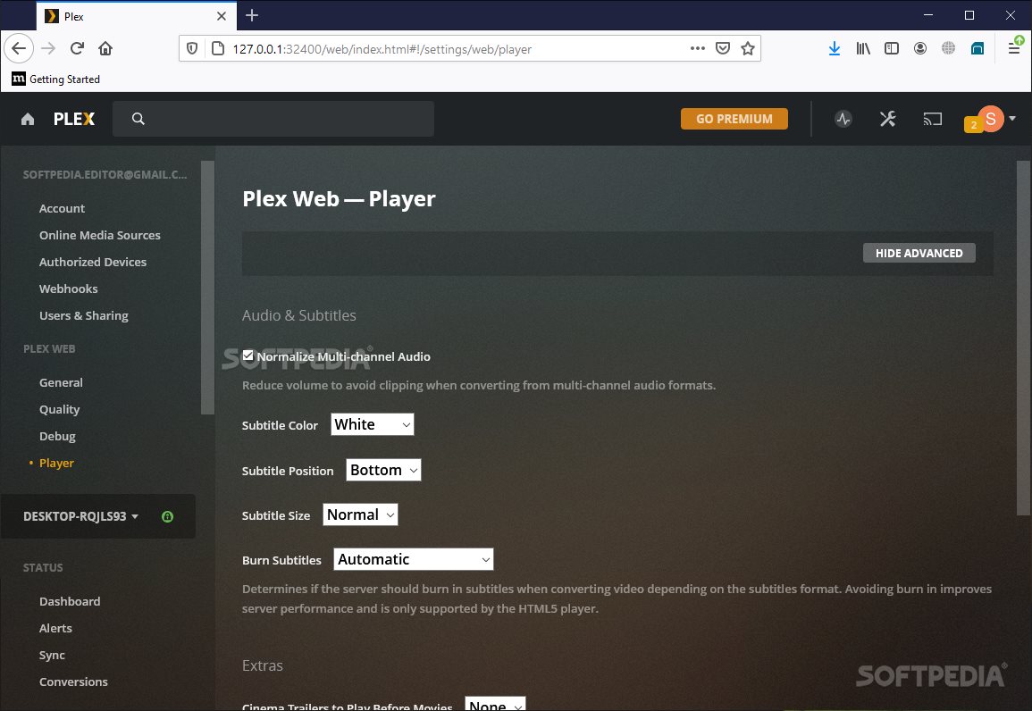Open the user avatar S menu
The width and height of the screenshot is (1032, 711).
[991, 119]
